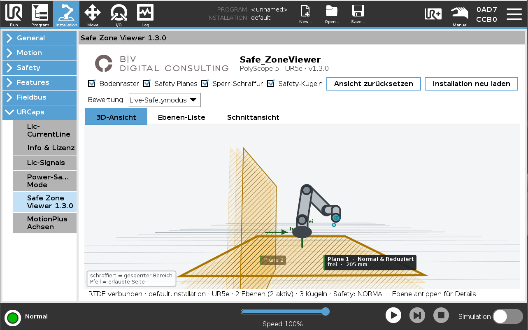Image resolution: width=528 pixels, height=330 pixels.
Task: Switch to the Schnittansicht tab
Action: point(253,117)
